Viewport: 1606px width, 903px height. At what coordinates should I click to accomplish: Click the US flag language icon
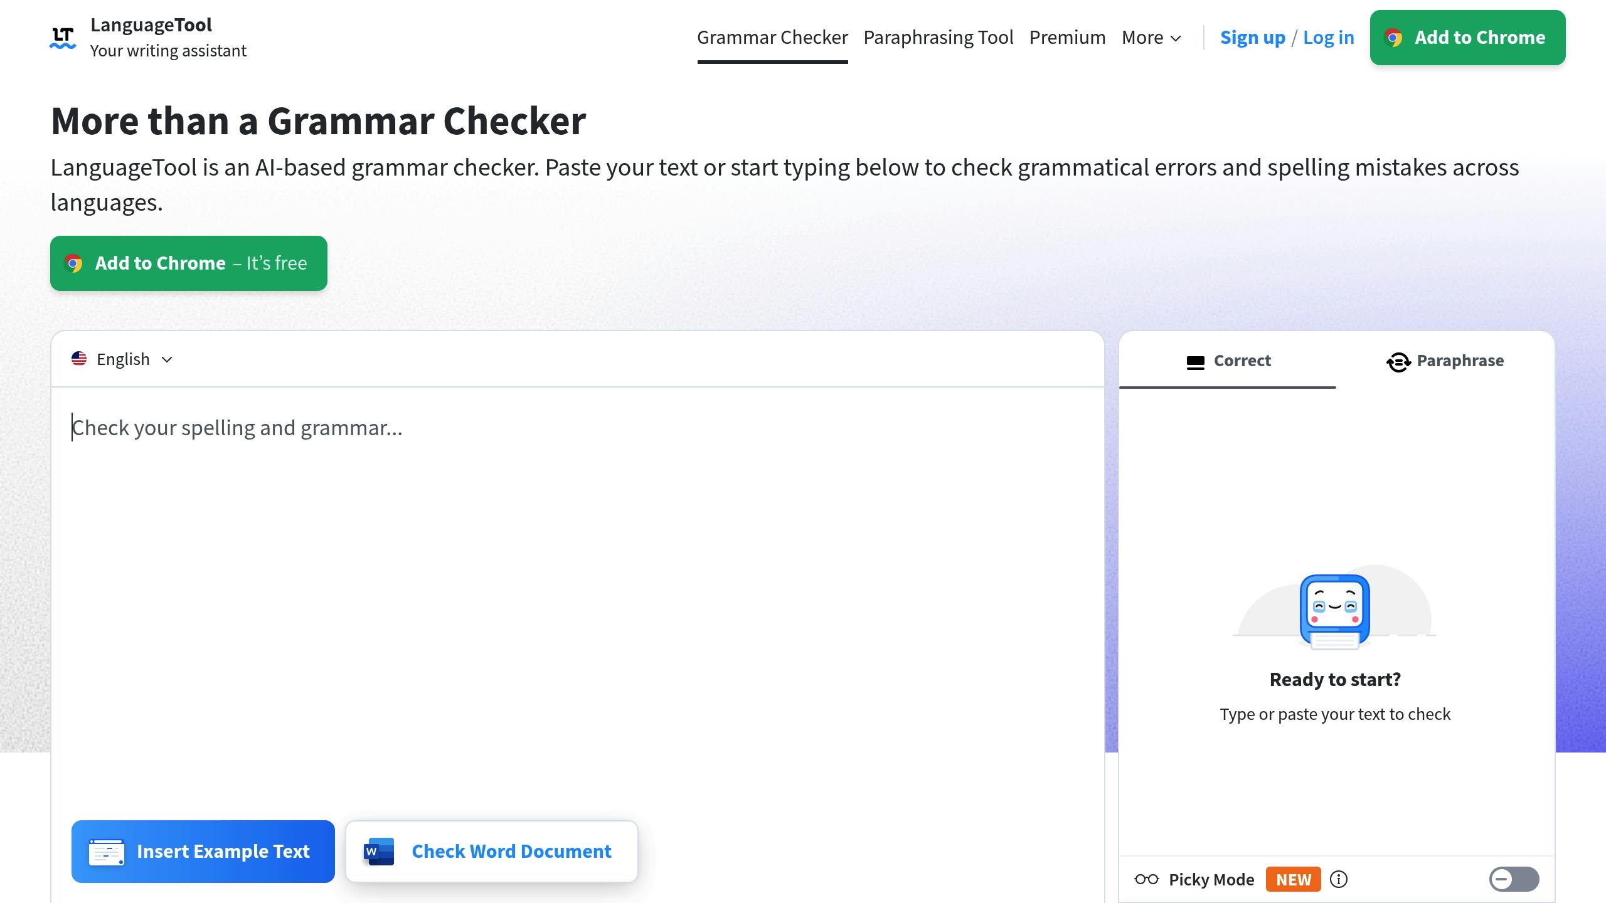point(79,359)
